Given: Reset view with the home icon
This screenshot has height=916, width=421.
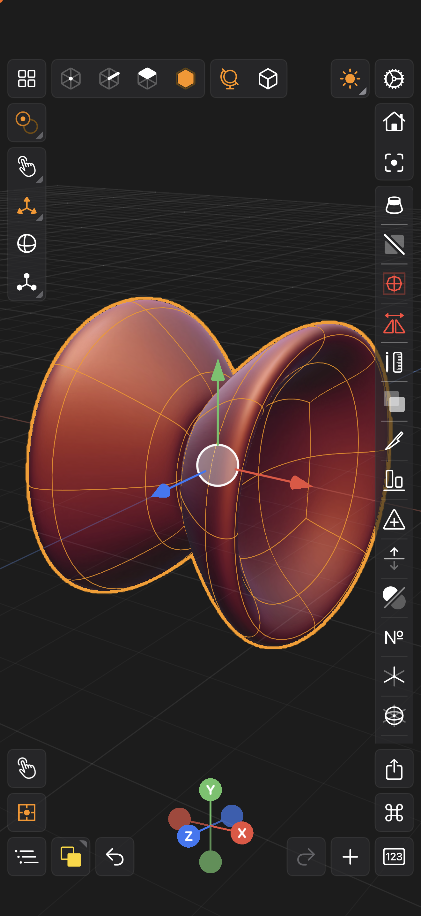Looking at the screenshot, I should (394, 121).
